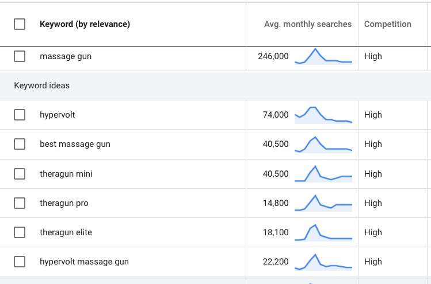Click the 74,000 searches value for hypervolt

[x=276, y=115]
